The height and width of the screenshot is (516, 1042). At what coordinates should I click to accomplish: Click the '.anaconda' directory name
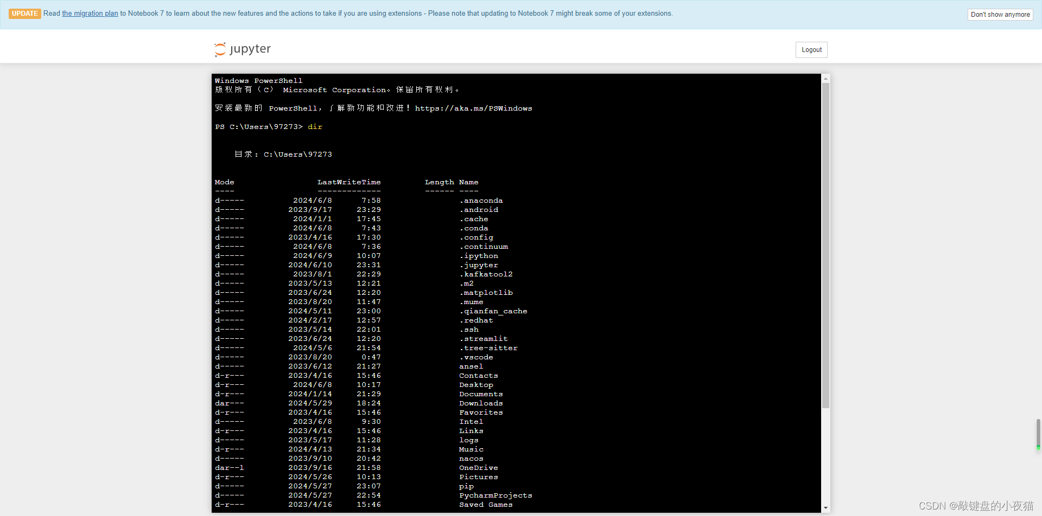(x=481, y=201)
